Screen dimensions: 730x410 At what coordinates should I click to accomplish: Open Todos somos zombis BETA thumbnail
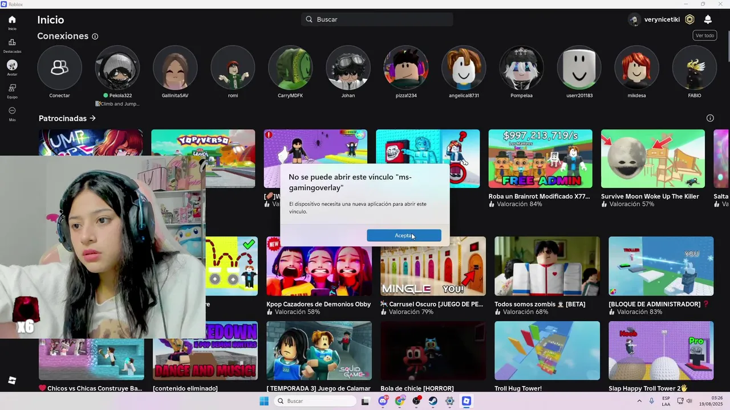547,266
